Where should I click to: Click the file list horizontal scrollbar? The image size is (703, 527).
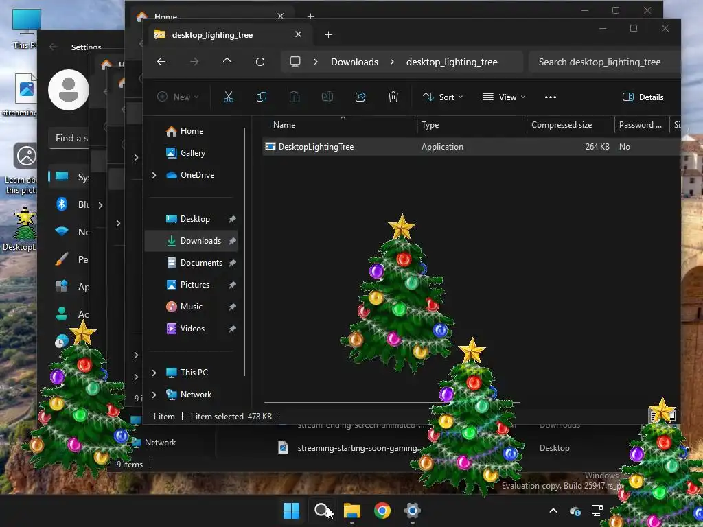pos(392,402)
